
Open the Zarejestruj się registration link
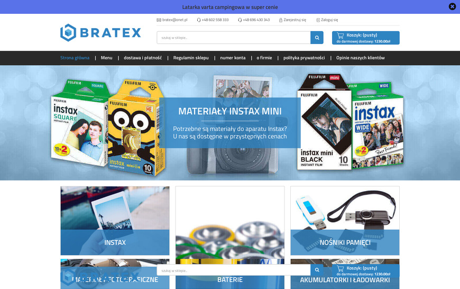295,20
